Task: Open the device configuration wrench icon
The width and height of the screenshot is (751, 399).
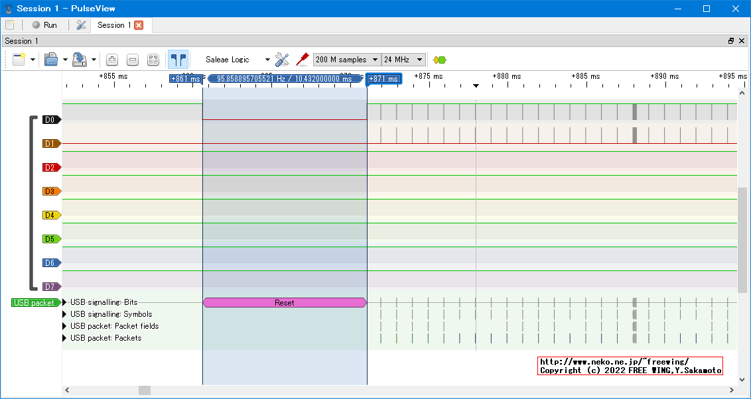Action: coord(282,60)
